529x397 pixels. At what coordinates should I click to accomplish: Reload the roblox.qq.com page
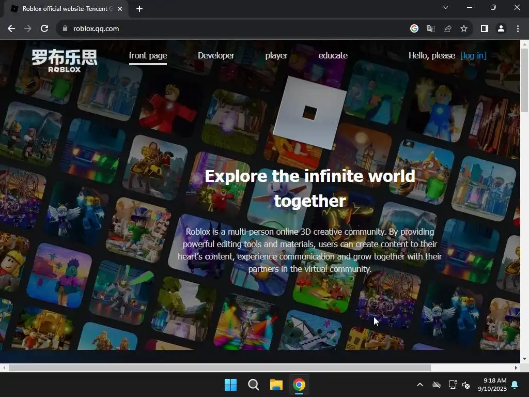[x=44, y=29]
